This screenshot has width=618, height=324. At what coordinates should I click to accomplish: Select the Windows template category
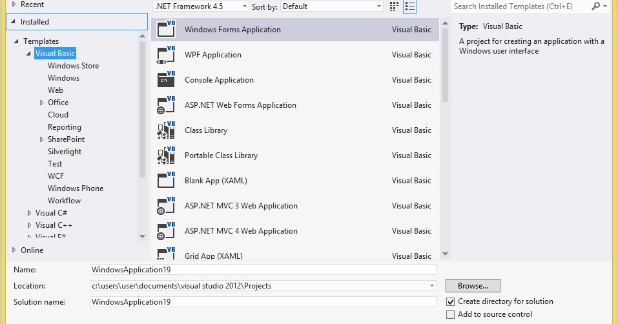coord(63,78)
